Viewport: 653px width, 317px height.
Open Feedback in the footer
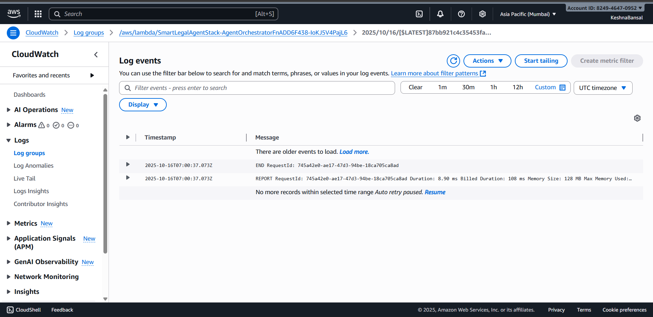coord(62,310)
